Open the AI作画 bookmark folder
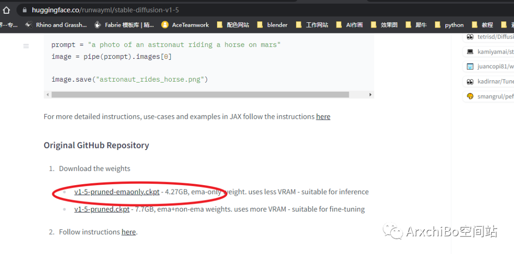Image resolution: width=514 pixels, height=254 pixels. pos(349,25)
